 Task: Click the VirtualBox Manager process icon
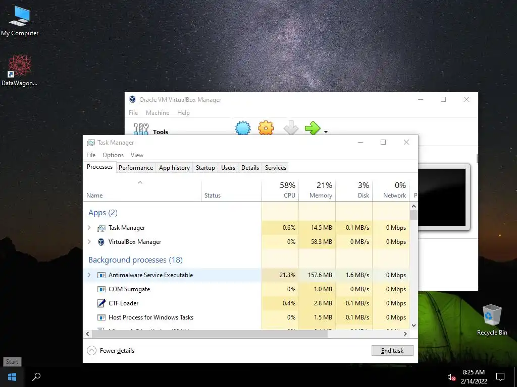tap(101, 242)
